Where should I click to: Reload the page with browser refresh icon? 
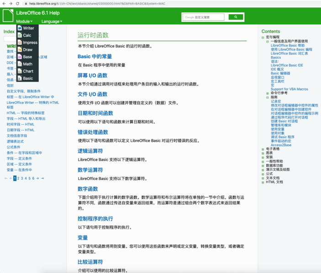(x=17, y=3)
